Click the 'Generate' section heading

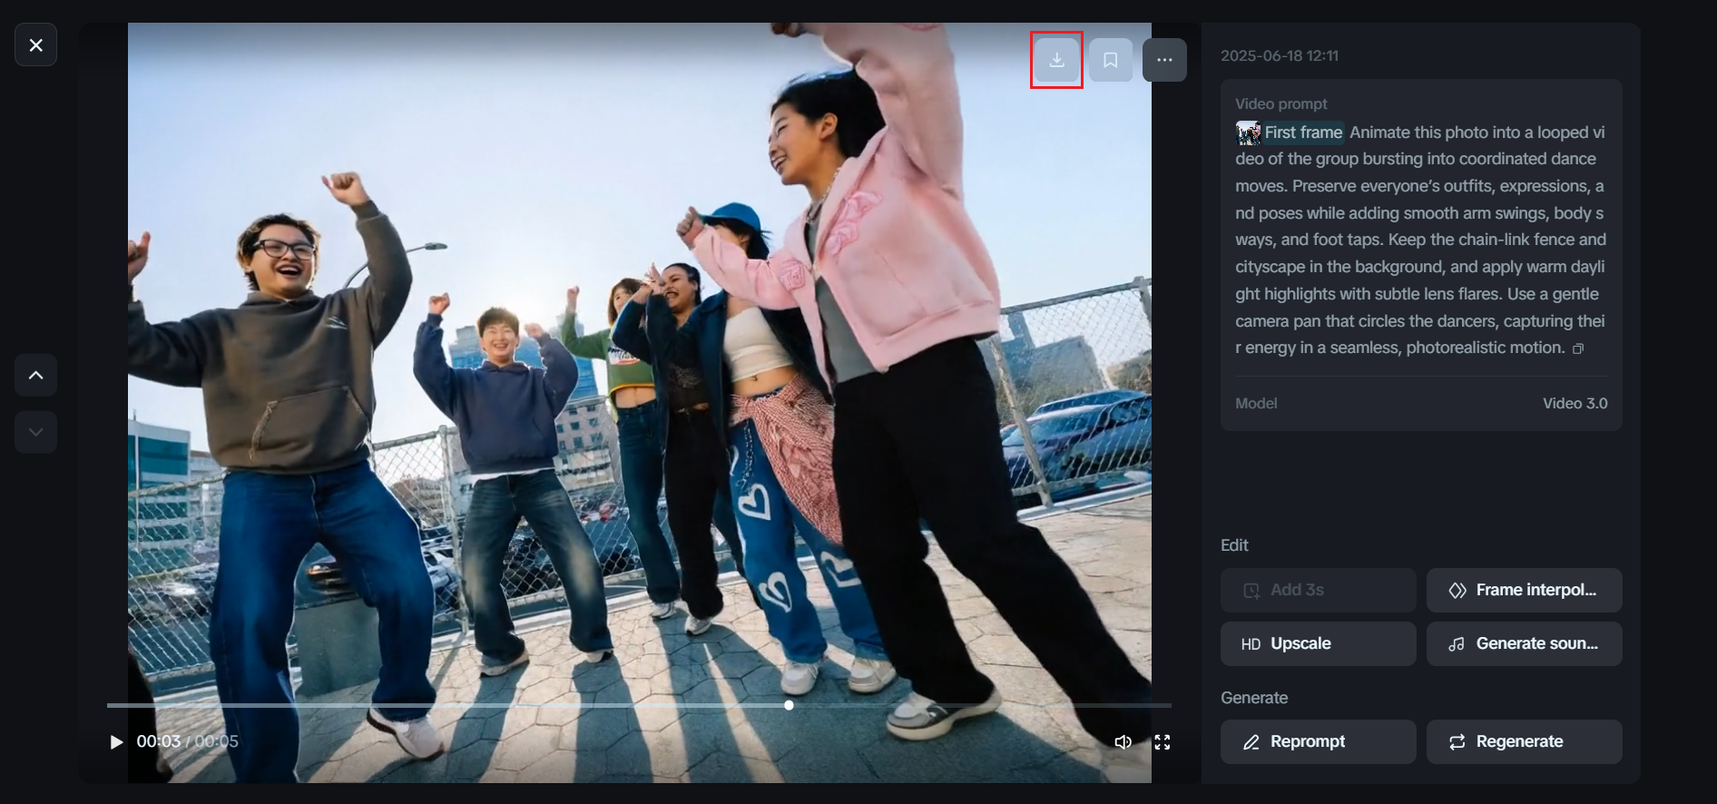(x=1254, y=698)
